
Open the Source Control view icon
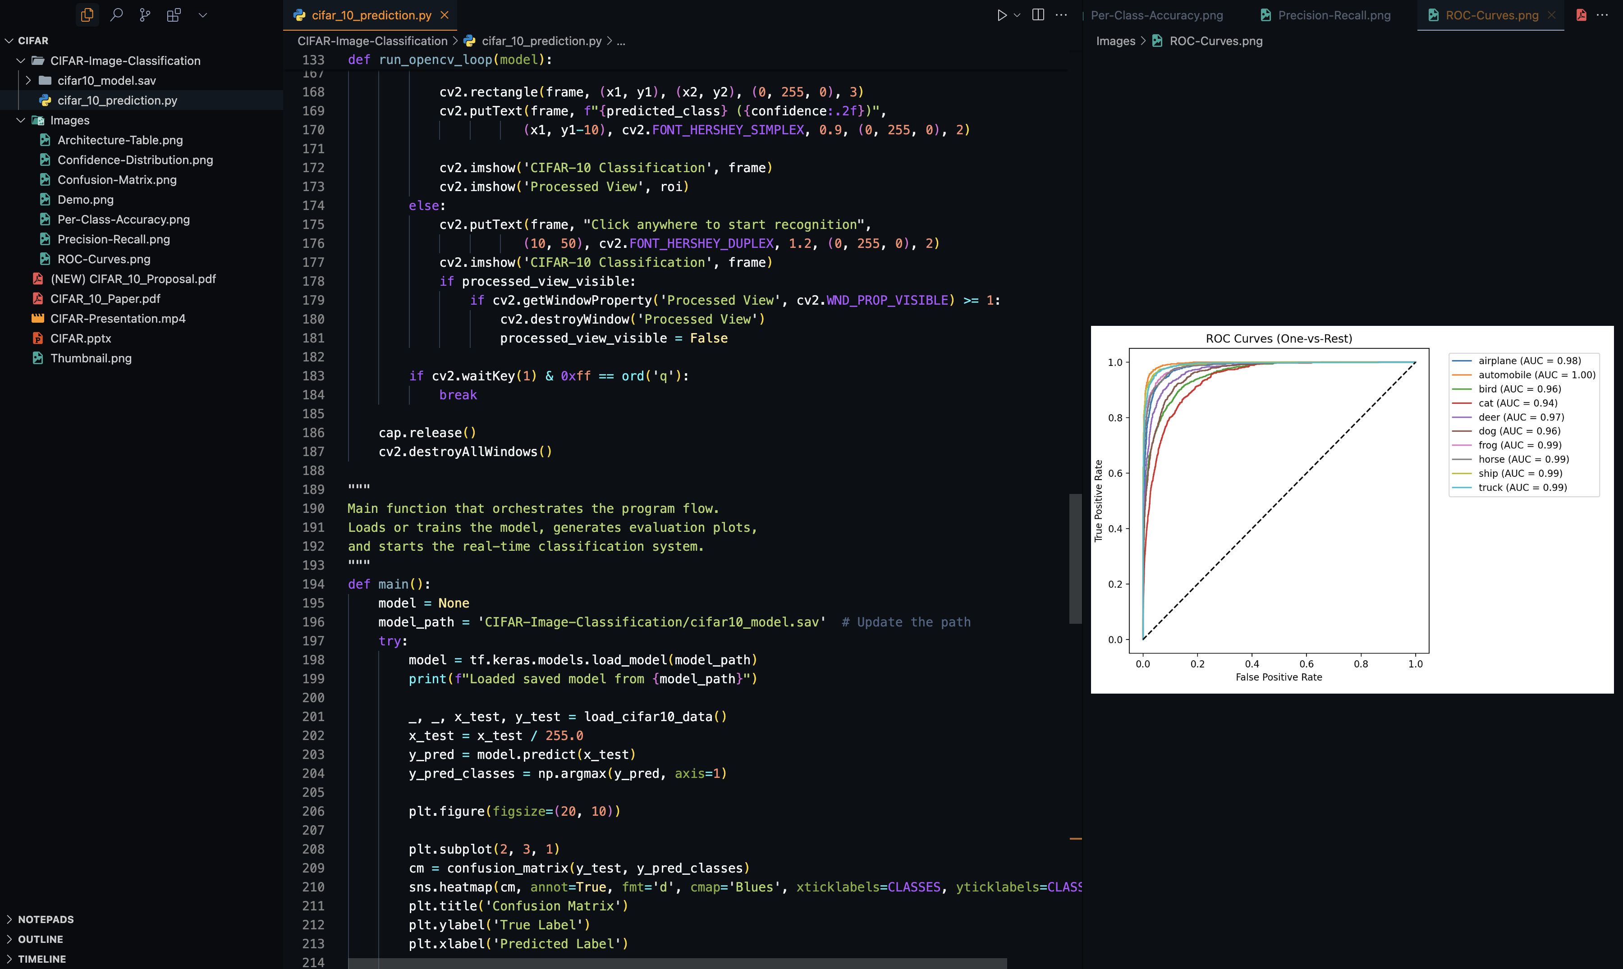coord(145,14)
